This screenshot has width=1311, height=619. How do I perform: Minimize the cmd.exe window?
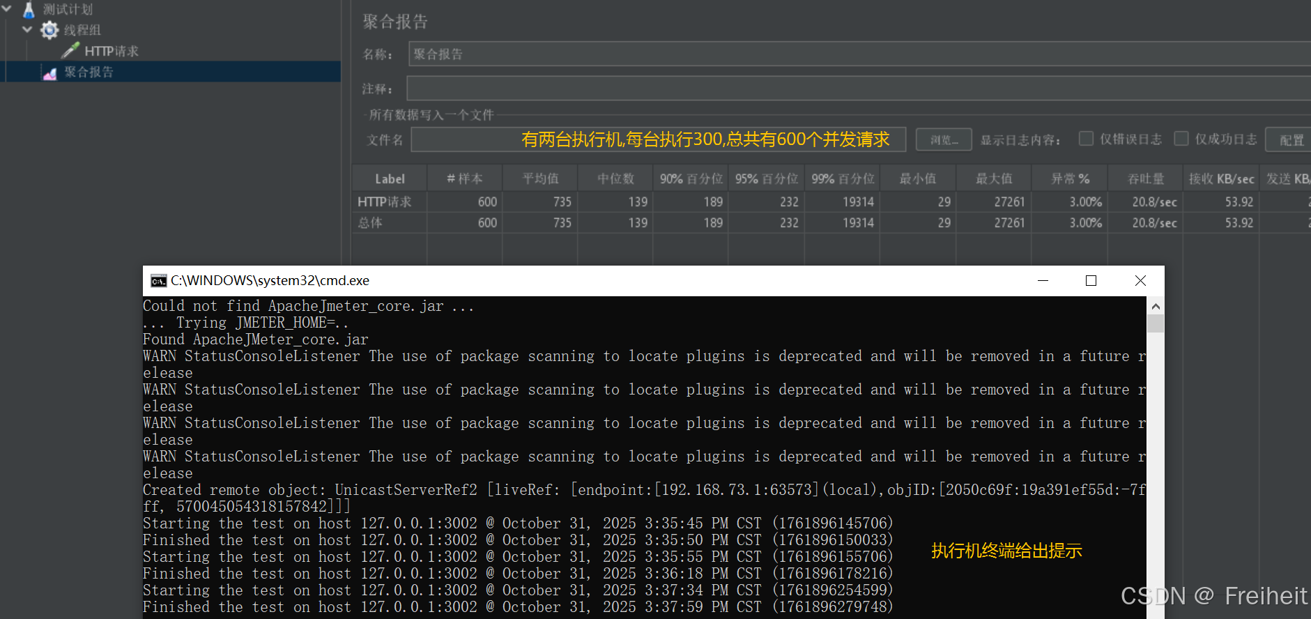point(1043,280)
